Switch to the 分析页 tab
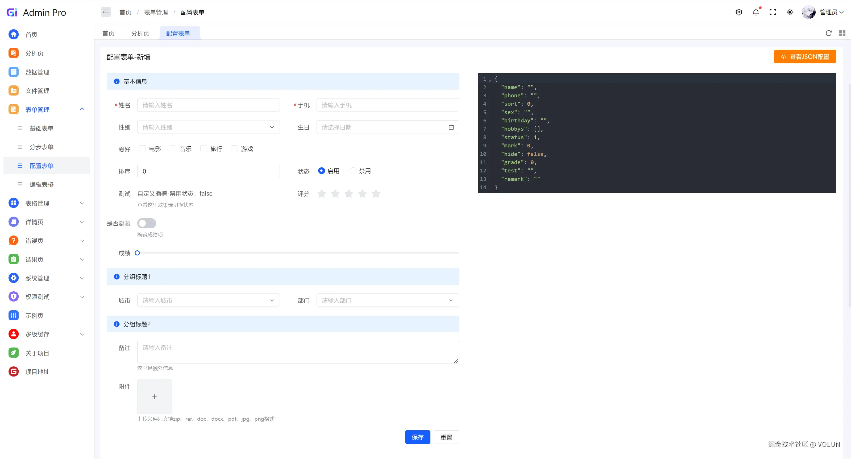This screenshot has width=851, height=459. pyautogui.click(x=140, y=33)
